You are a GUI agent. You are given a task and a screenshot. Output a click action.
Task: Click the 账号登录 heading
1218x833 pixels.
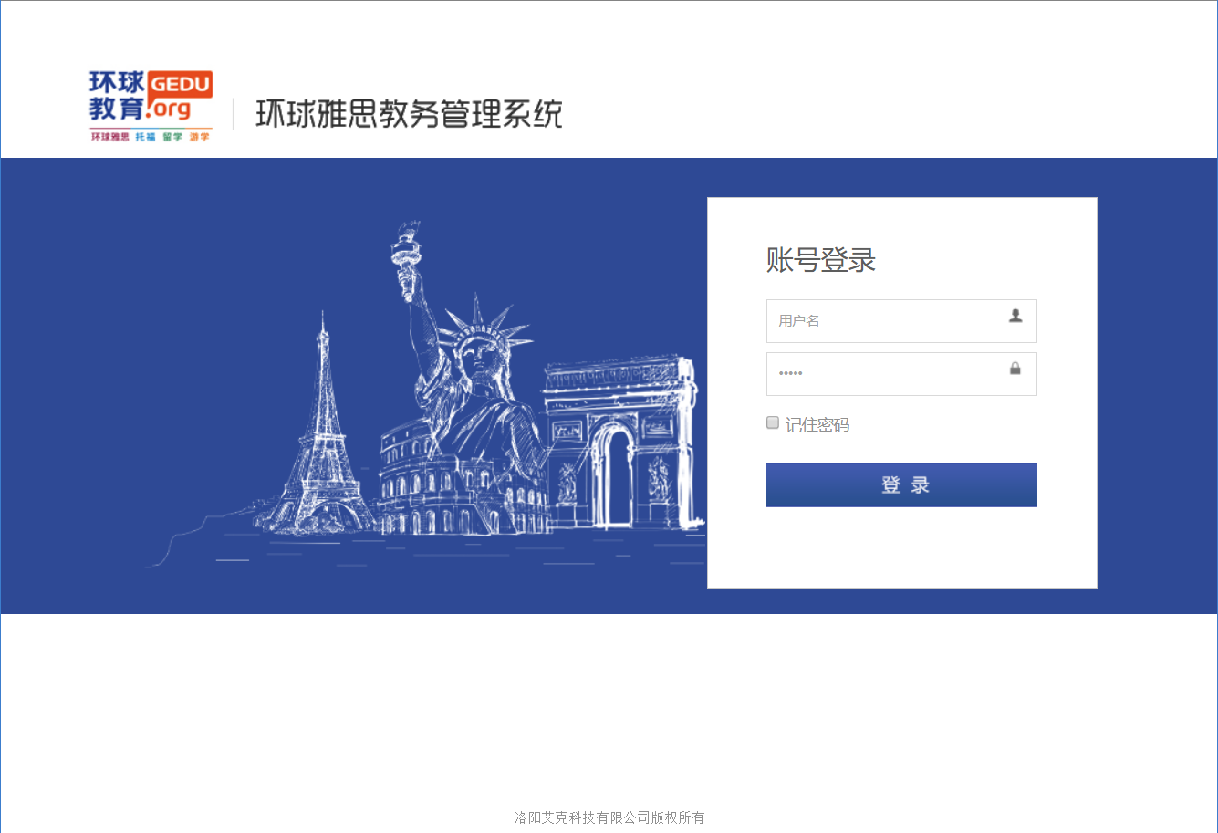[821, 260]
